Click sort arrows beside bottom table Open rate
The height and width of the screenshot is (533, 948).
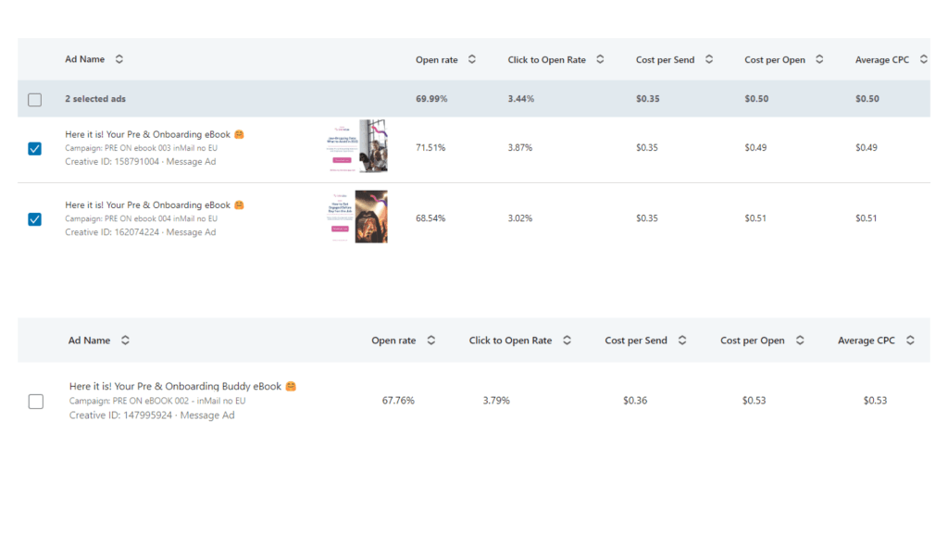click(430, 341)
